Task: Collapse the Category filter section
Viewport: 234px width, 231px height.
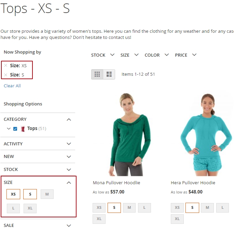Action: [x=38, y=119]
